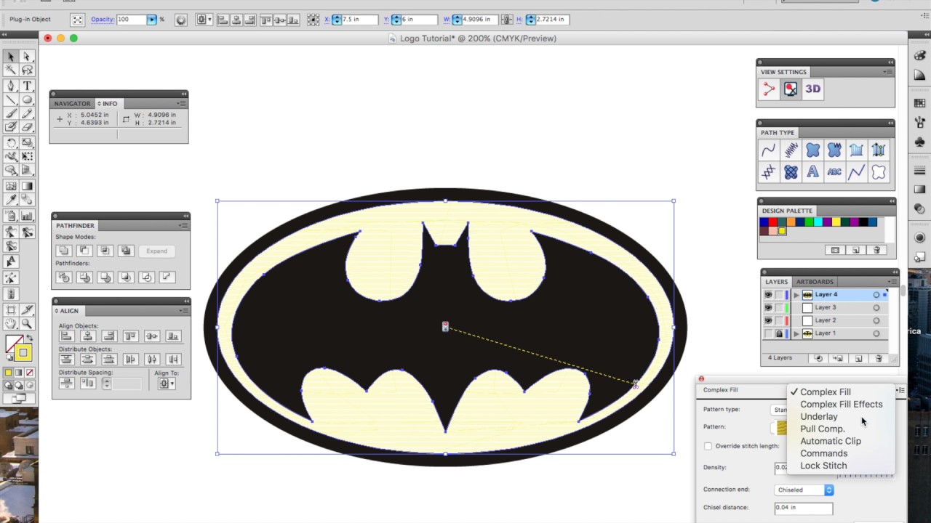Screen dimensions: 931x523
Task: Select the Ellipse shape tool
Action: tap(27, 100)
